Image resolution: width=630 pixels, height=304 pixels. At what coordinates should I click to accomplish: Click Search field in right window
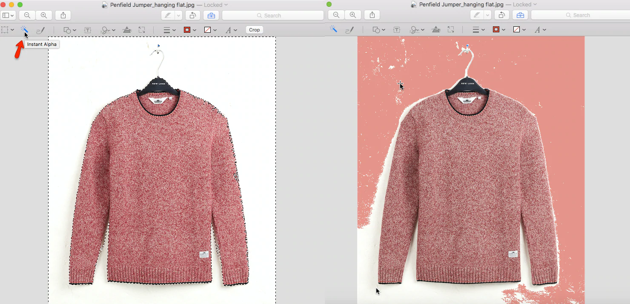[580, 15]
